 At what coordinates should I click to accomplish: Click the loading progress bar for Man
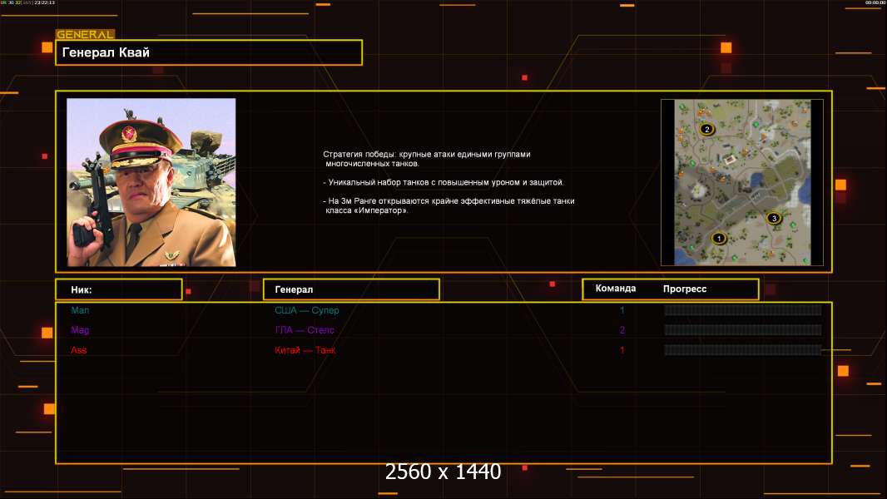pos(742,310)
